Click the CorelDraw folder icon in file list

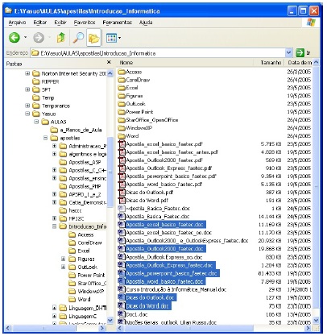(x=122, y=80)
